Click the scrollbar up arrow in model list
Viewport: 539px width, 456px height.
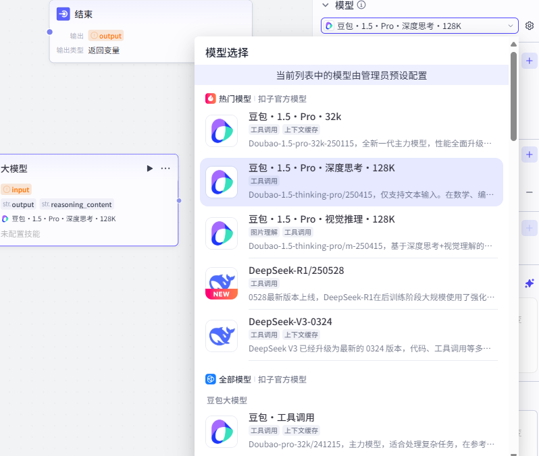[x=513, y=45]
